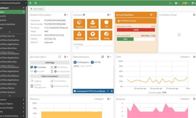Open the IPS license tile

(106, 24)
